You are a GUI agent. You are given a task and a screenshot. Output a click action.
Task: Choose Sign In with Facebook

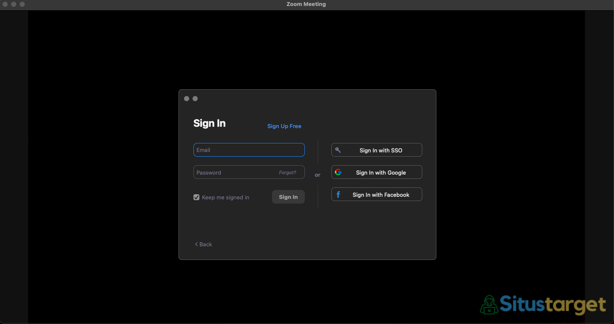tap(377, 195)
